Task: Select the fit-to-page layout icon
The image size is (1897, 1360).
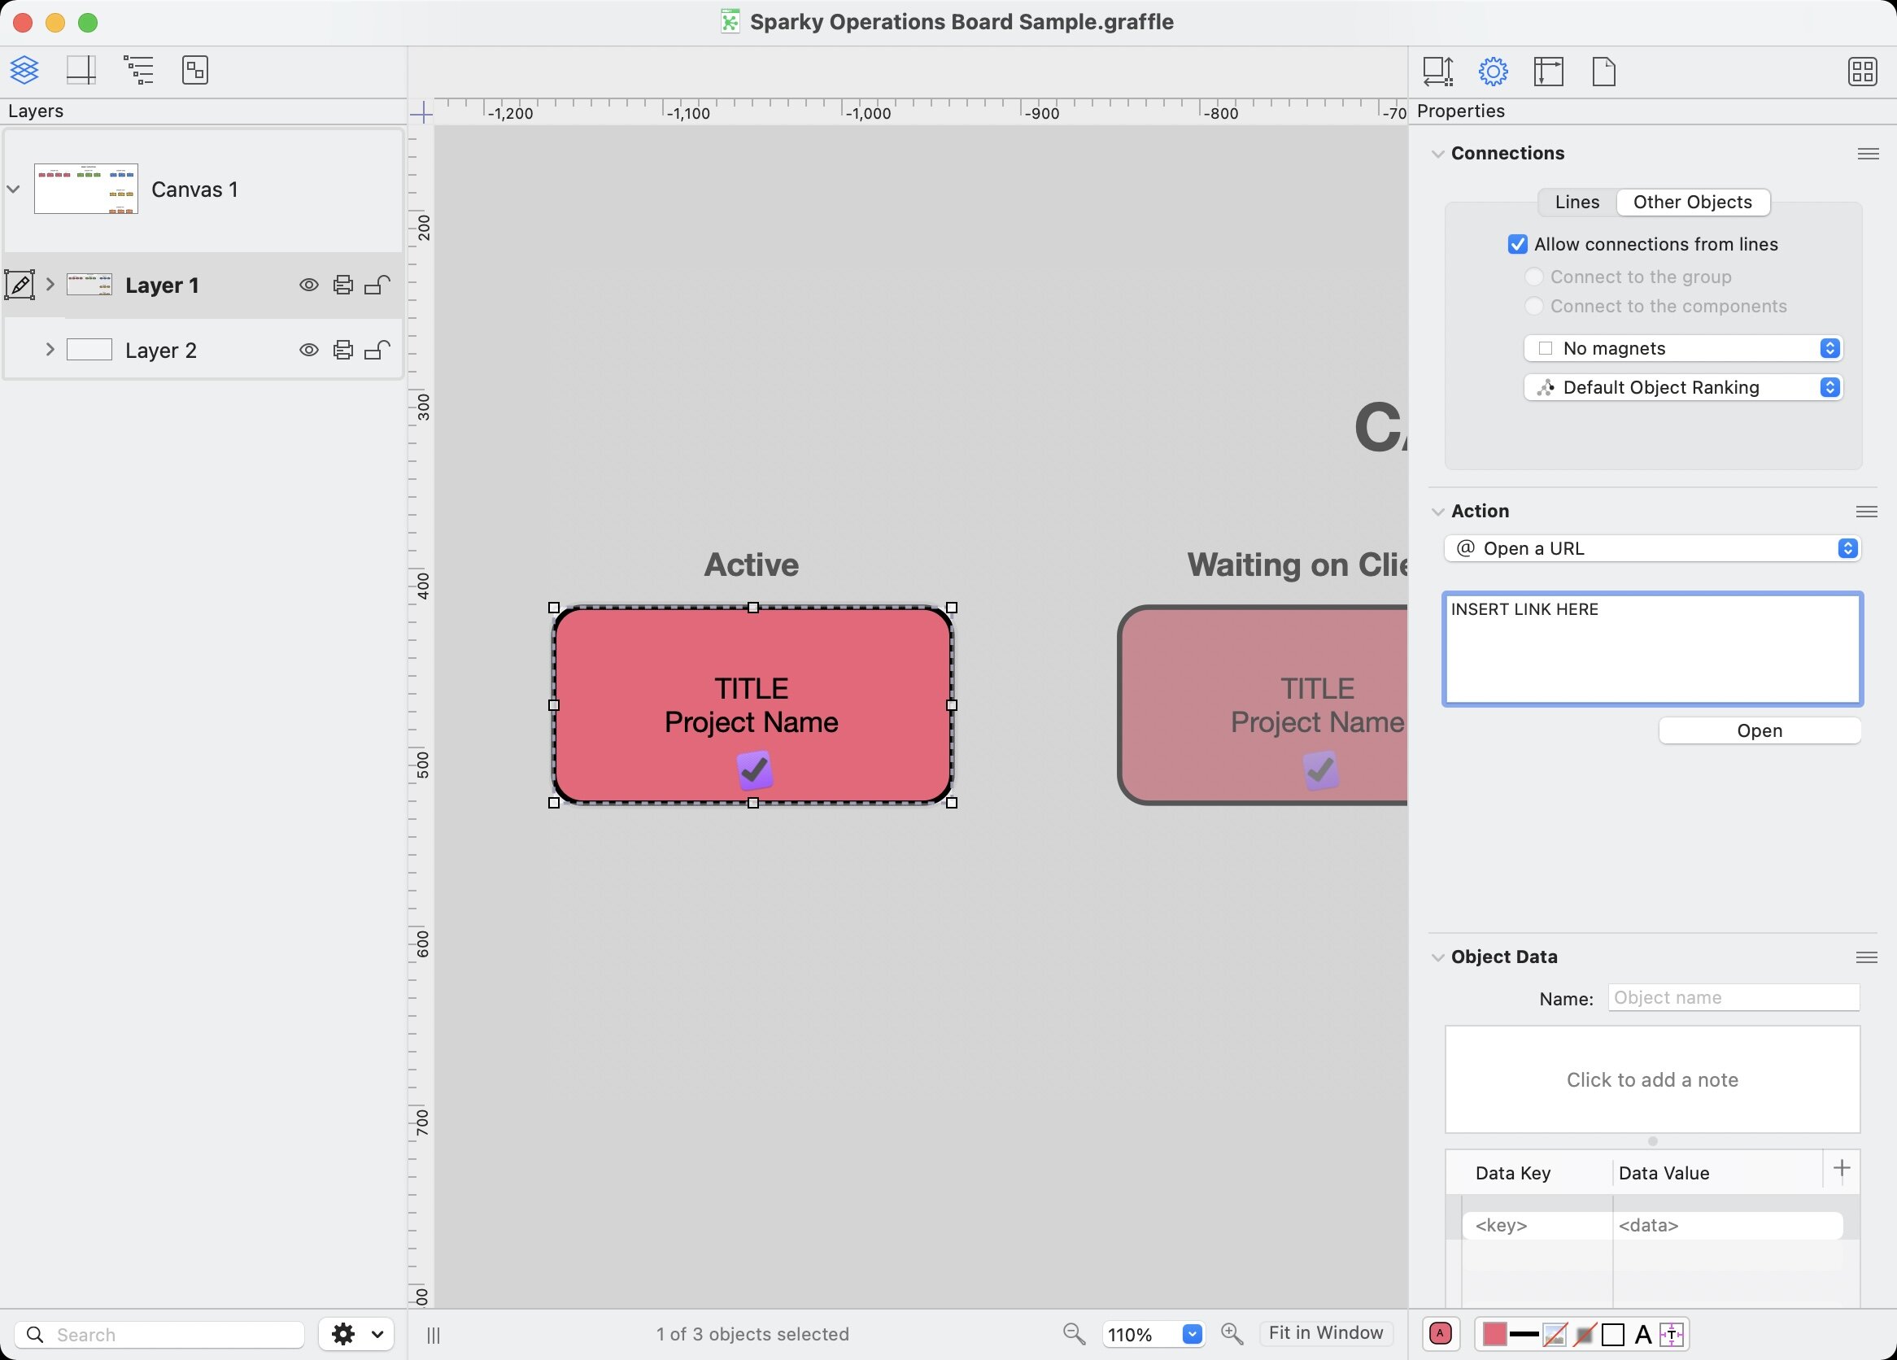Action: (1550, 69)
